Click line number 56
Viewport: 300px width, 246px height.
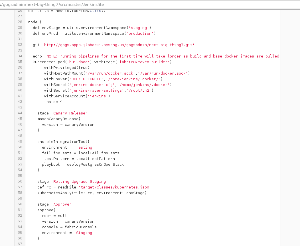20,181
